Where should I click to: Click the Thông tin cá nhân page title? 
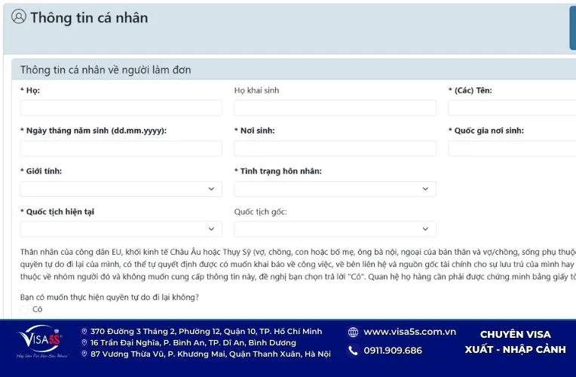coord(89,17)
